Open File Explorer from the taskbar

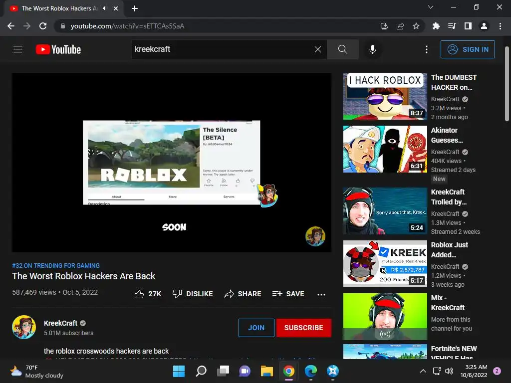[267, 371]
